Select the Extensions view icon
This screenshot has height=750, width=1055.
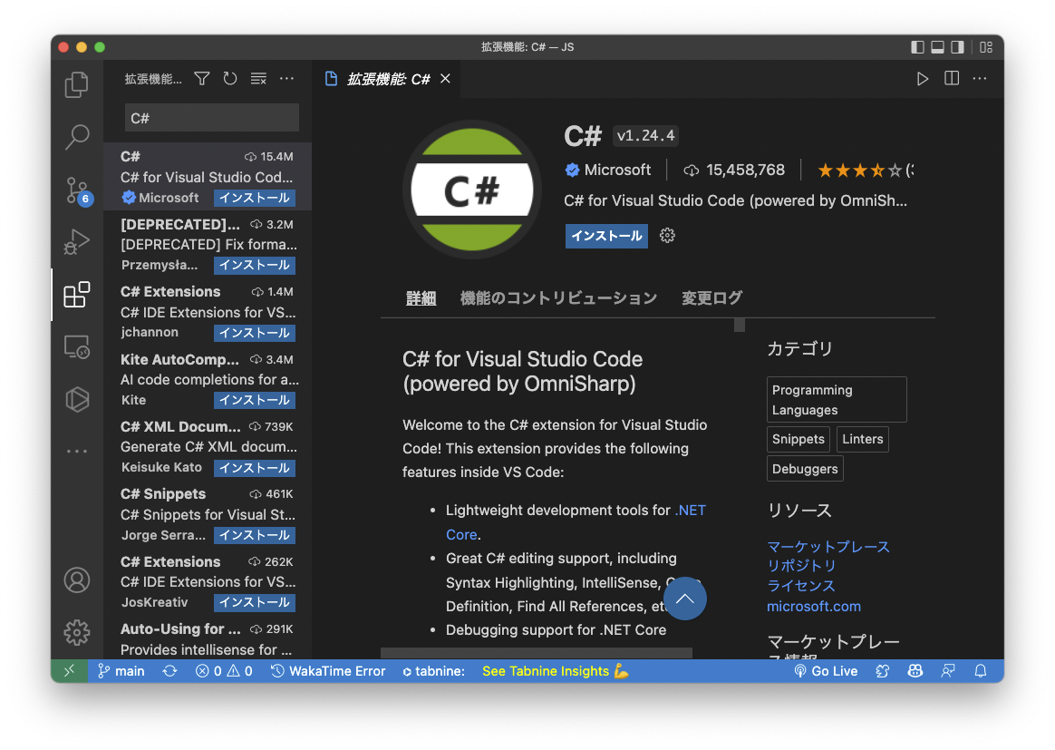pos(77,295)
